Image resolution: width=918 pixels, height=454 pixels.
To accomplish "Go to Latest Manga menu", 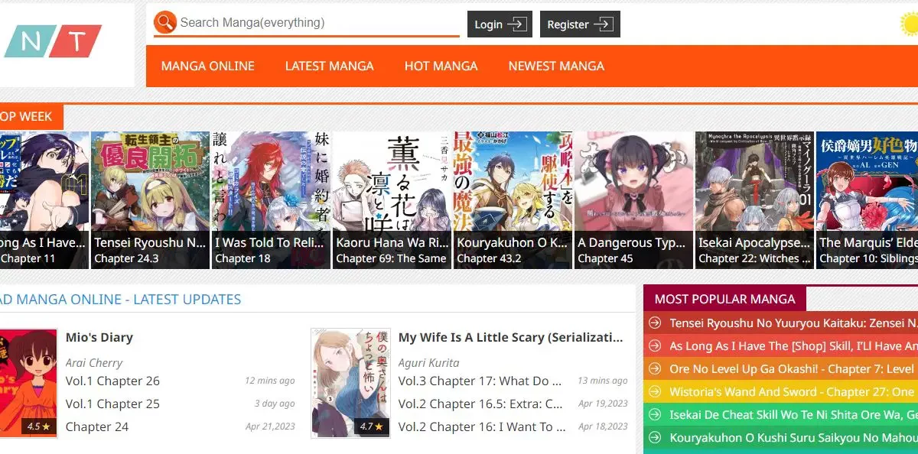I will 330,66.
